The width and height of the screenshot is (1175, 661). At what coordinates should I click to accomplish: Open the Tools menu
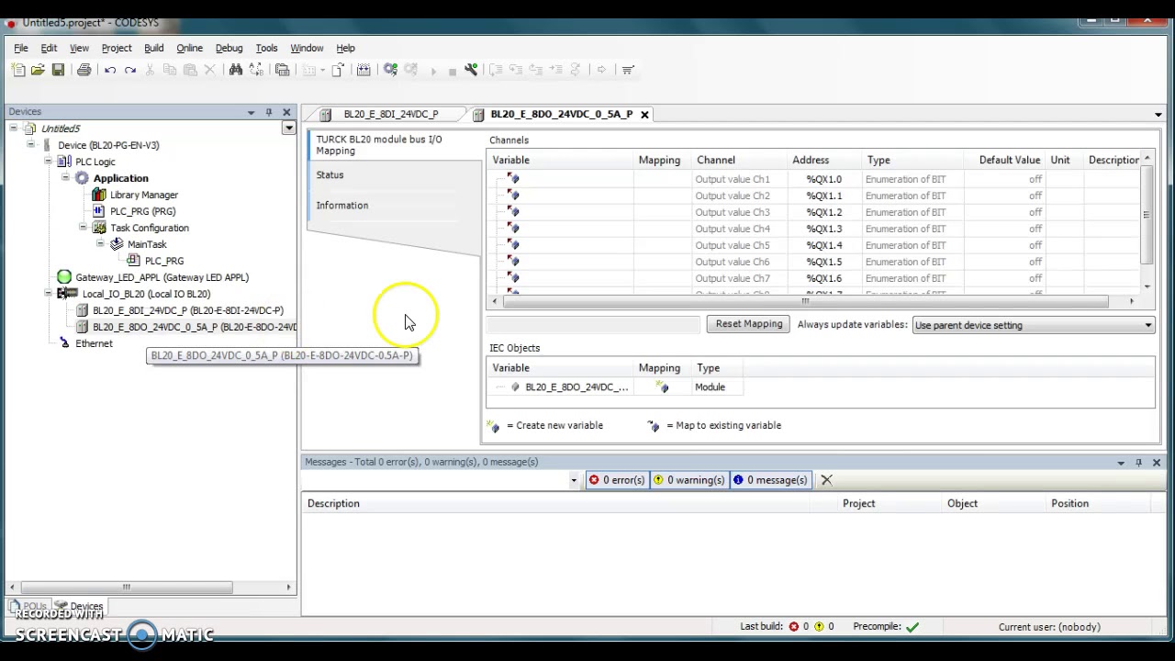tap(266, 48)
